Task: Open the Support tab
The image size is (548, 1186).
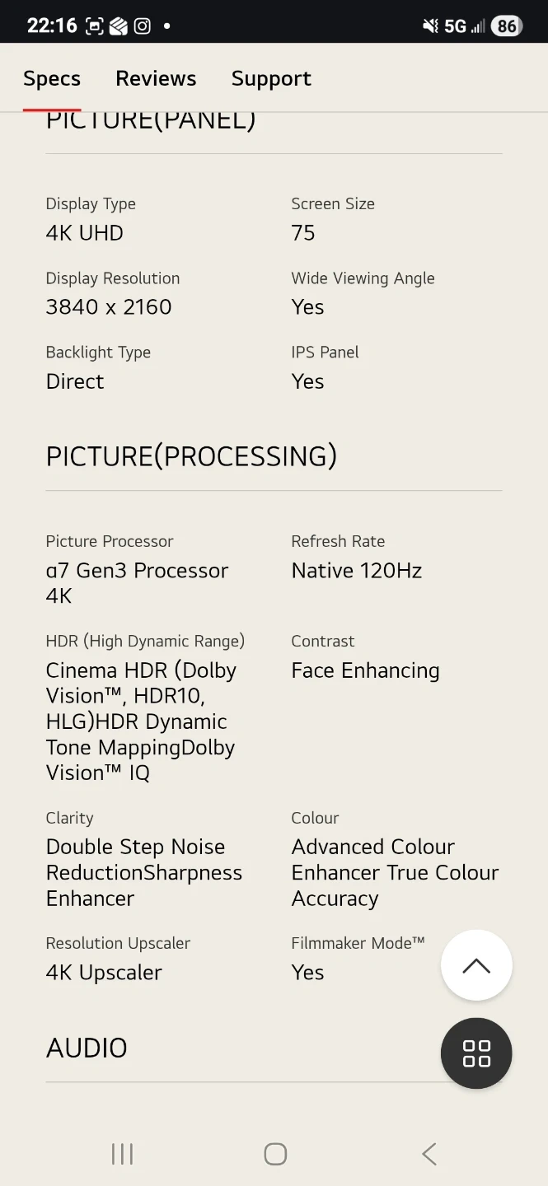Action: pyautogui.click(x=271, y=79)
